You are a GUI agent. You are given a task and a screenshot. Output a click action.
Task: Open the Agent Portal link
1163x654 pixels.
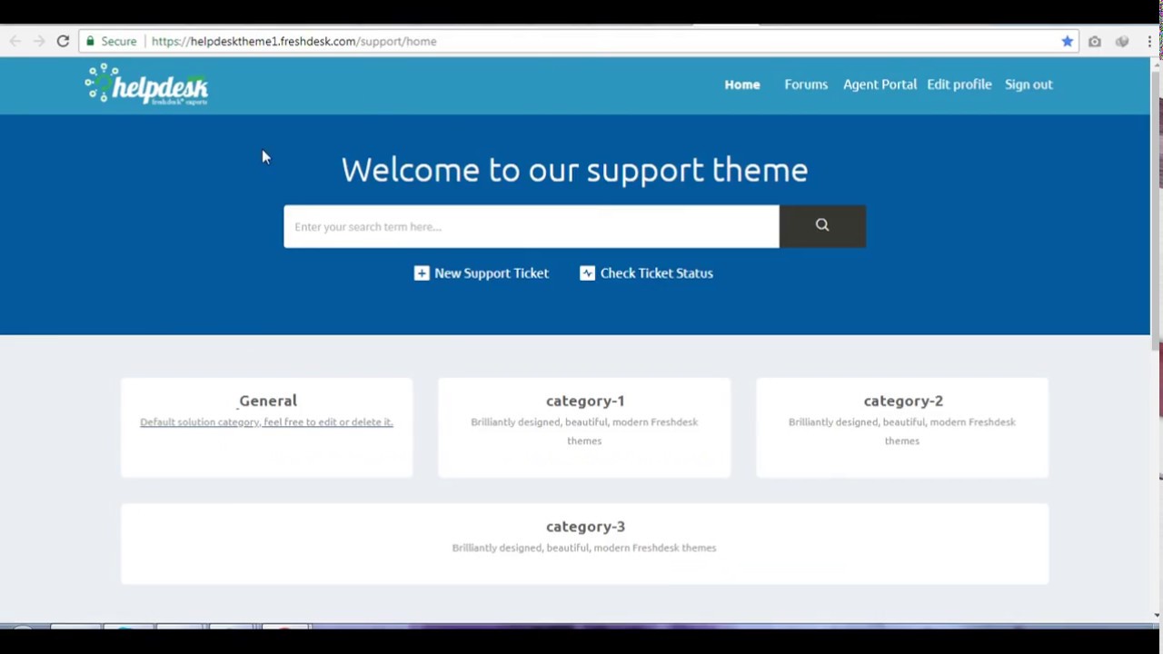point(880,84)
